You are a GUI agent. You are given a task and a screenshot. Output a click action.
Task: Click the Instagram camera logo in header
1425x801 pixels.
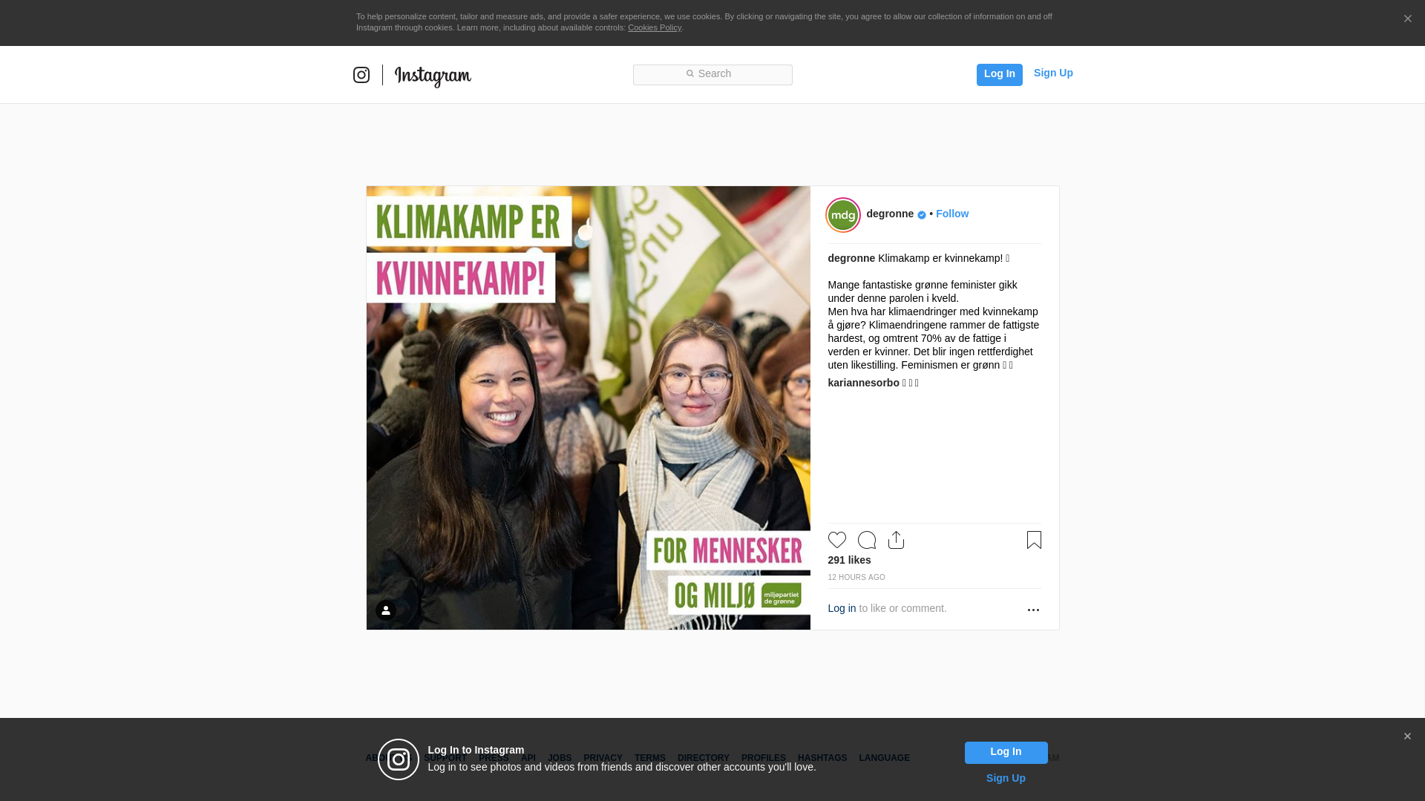tap(361, 75)
